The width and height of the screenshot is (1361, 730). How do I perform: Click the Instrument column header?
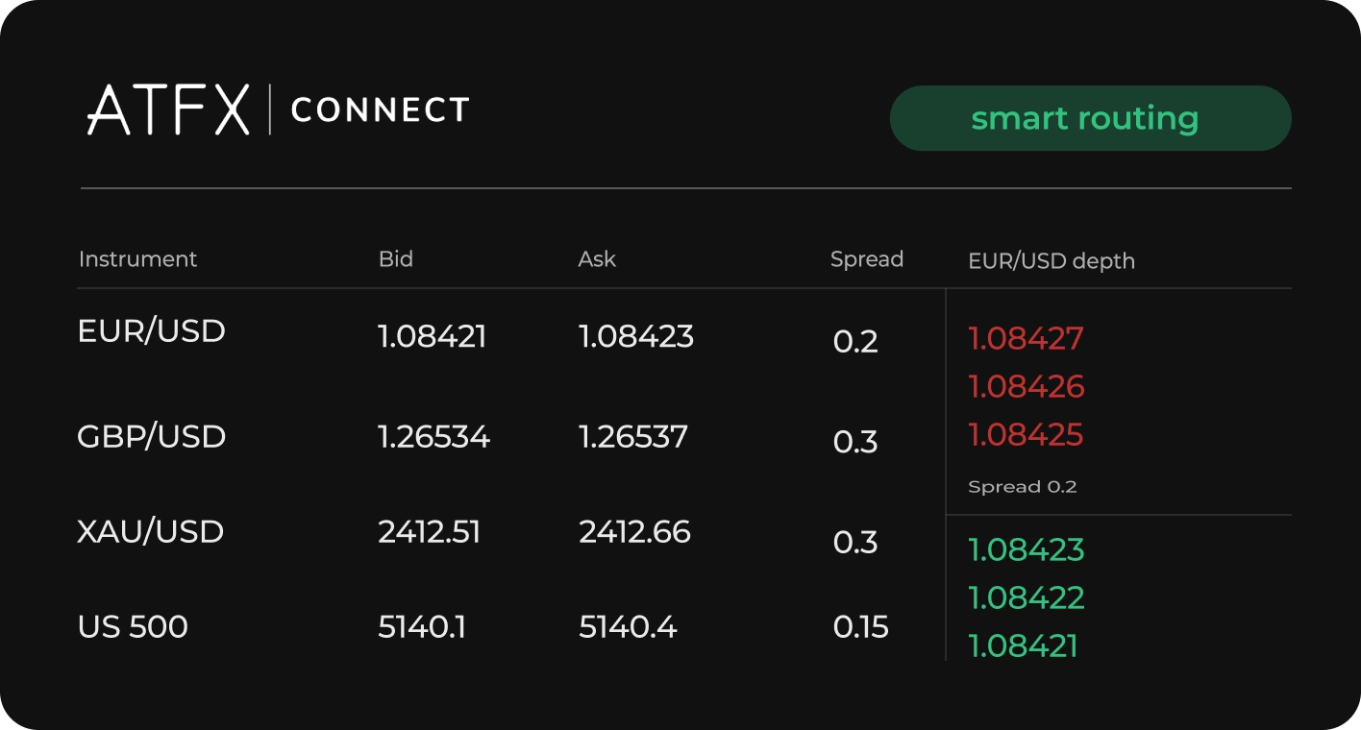[137, 259]
